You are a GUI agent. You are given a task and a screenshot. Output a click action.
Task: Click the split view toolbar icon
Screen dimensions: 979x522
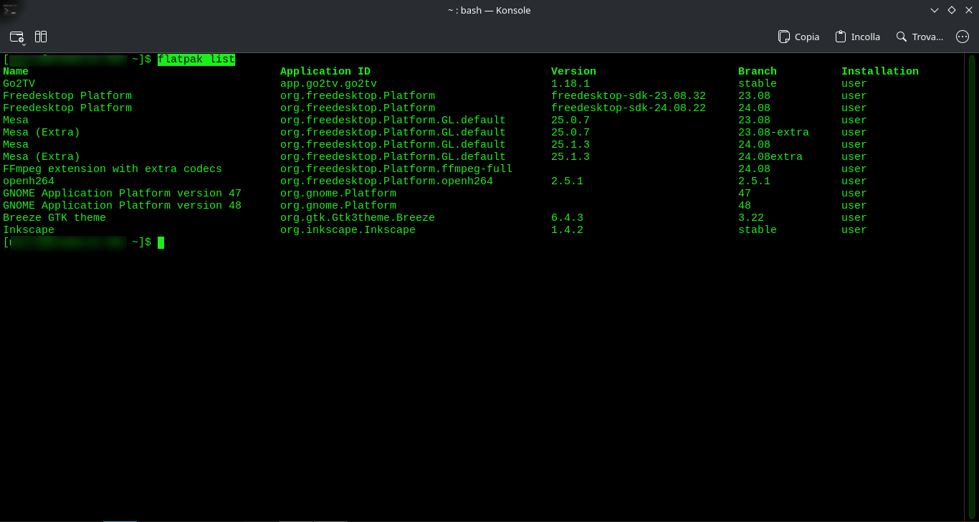click(41, 36)
